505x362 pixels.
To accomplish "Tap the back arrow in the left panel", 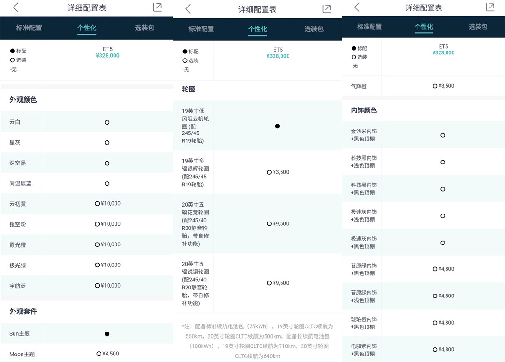I will (x=16, y=7).
